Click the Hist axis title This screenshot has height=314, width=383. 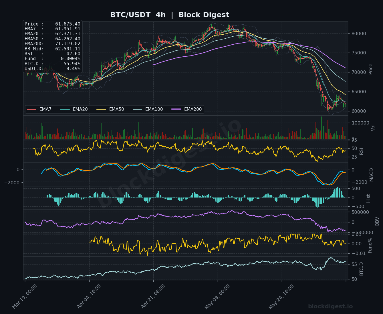tap(368, 198)
